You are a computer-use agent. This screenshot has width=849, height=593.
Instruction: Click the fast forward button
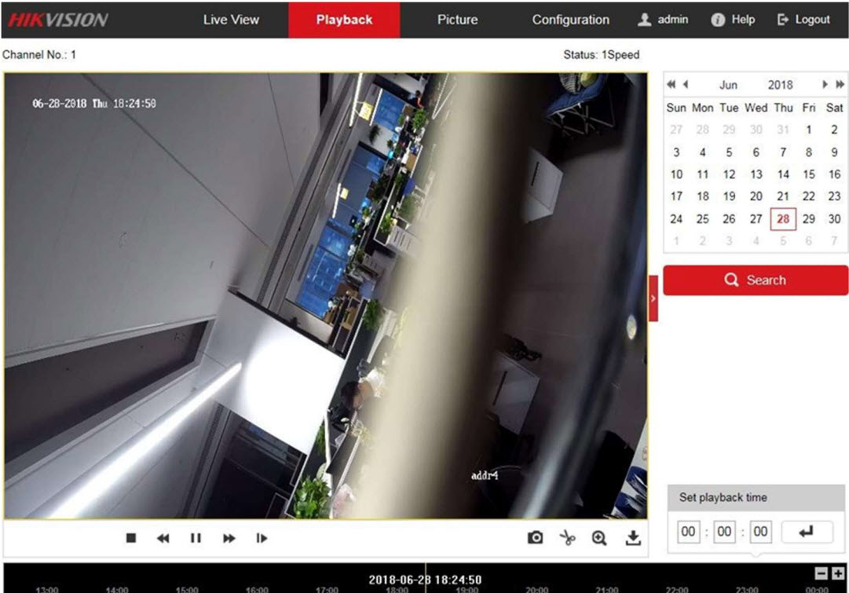tap(229, 538)
